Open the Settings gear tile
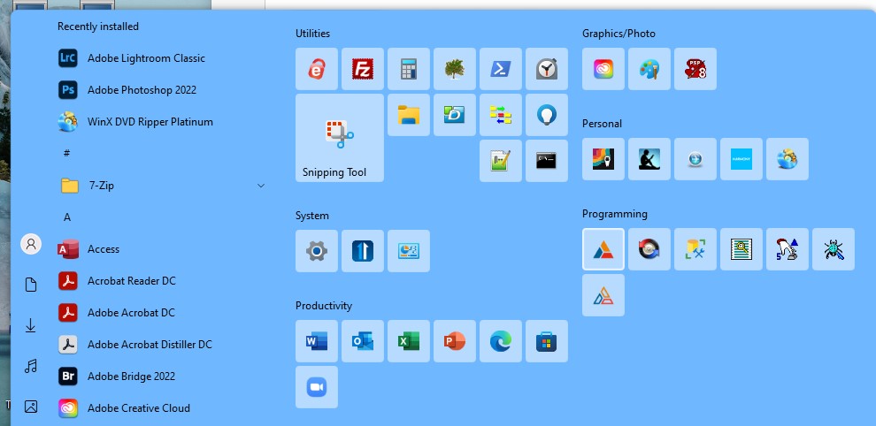The image size is (876, 426). coord(317,251)
